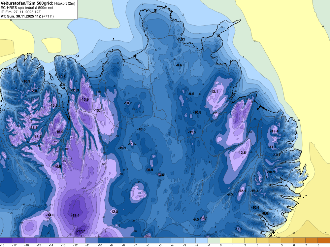330x247 pixels.
Task: Click legend swatch between 0 and 1
Action: tap(226, 240)
